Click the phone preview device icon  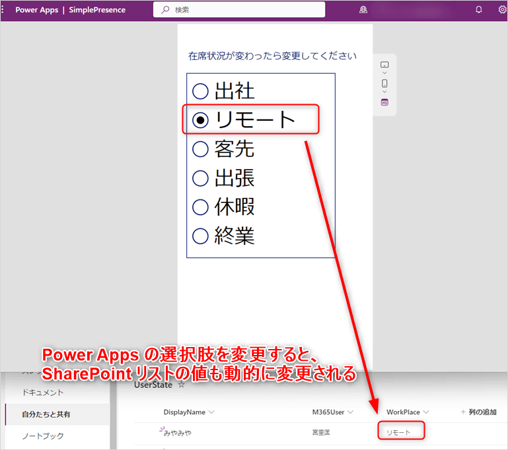coord(384,83)
